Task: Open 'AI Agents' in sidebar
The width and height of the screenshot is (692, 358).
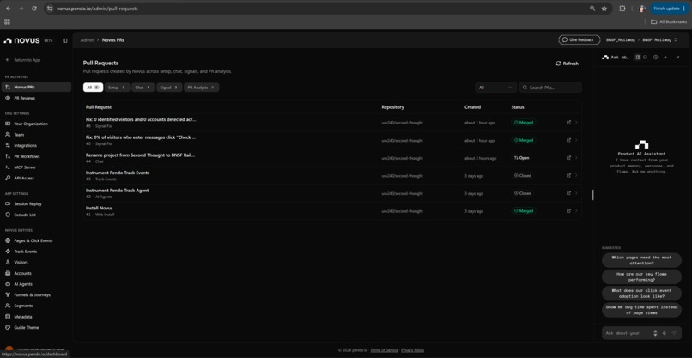Action: pos(36,284)
